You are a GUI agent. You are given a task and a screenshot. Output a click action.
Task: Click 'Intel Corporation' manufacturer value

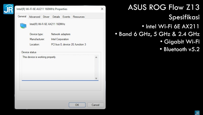pyautogui.click(x=60, y=39)
